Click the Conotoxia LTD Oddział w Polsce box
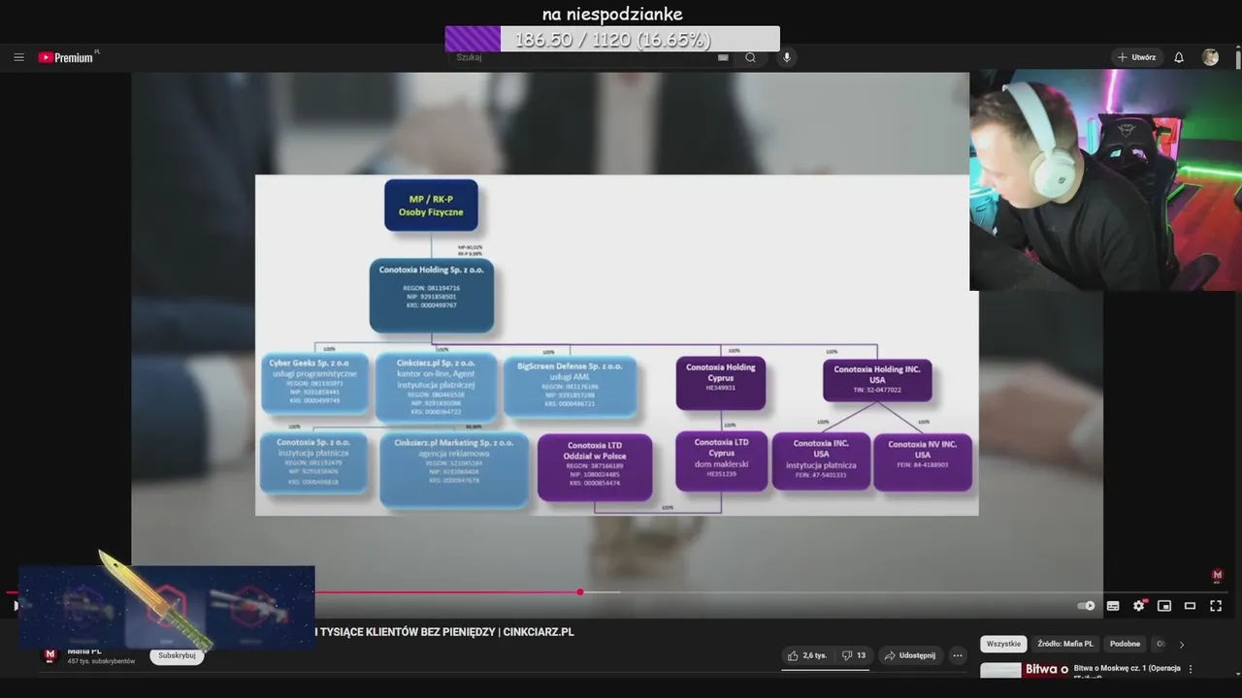Screen dimensions: 1242x698 (595, 467)
